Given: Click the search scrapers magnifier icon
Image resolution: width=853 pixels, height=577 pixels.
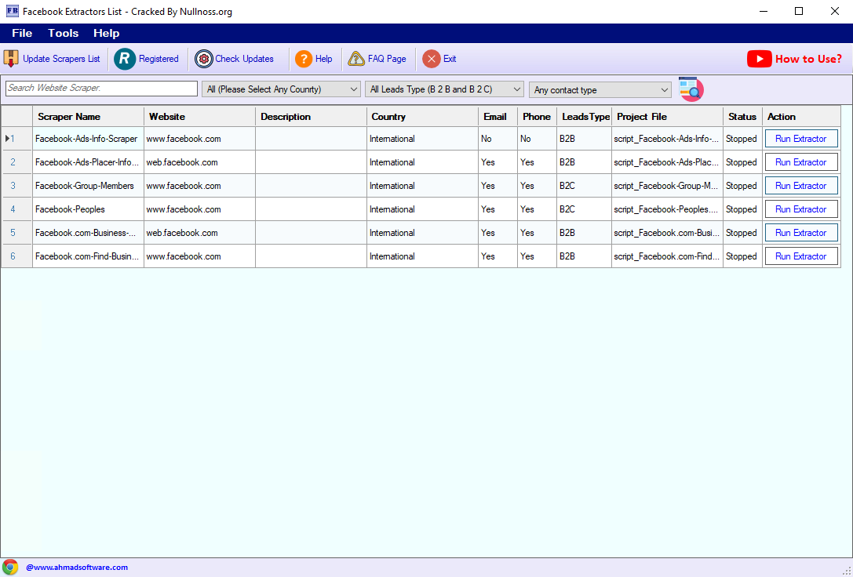Looking at the screenshot, I should [691, 89].
